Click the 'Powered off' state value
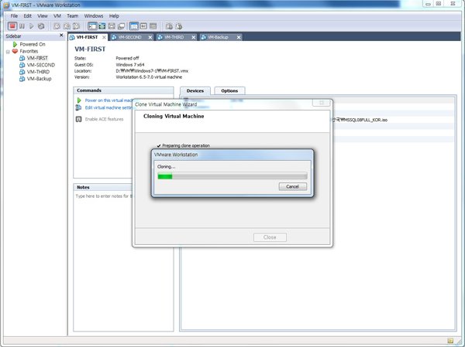Viewport: 465px width, 347px height. [x=127, y=58]
